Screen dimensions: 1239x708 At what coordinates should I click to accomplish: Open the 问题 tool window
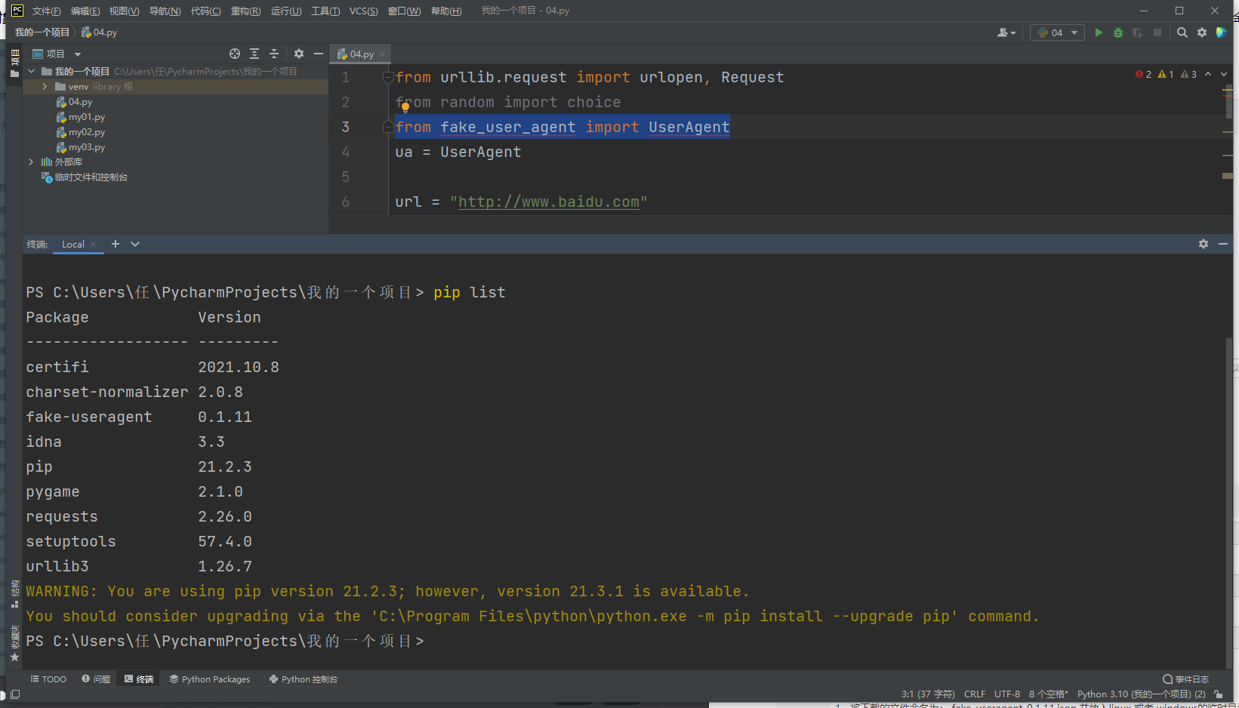96,679
